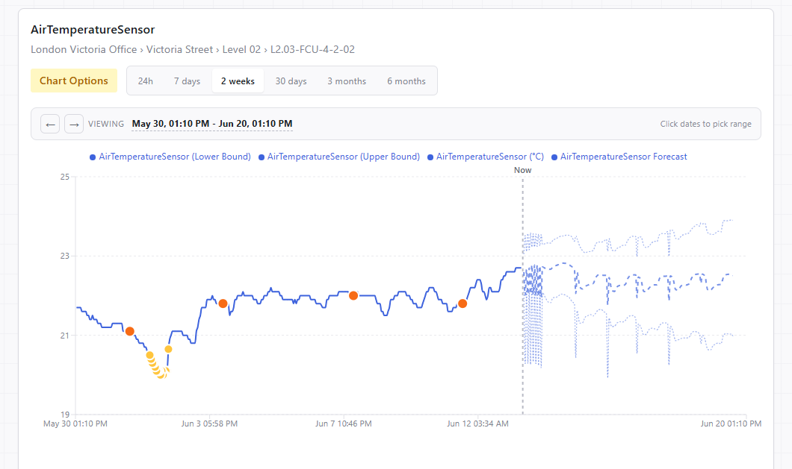Click the 'Click dates to pick range' hint
792x469 pixels.
pos(705,124)
